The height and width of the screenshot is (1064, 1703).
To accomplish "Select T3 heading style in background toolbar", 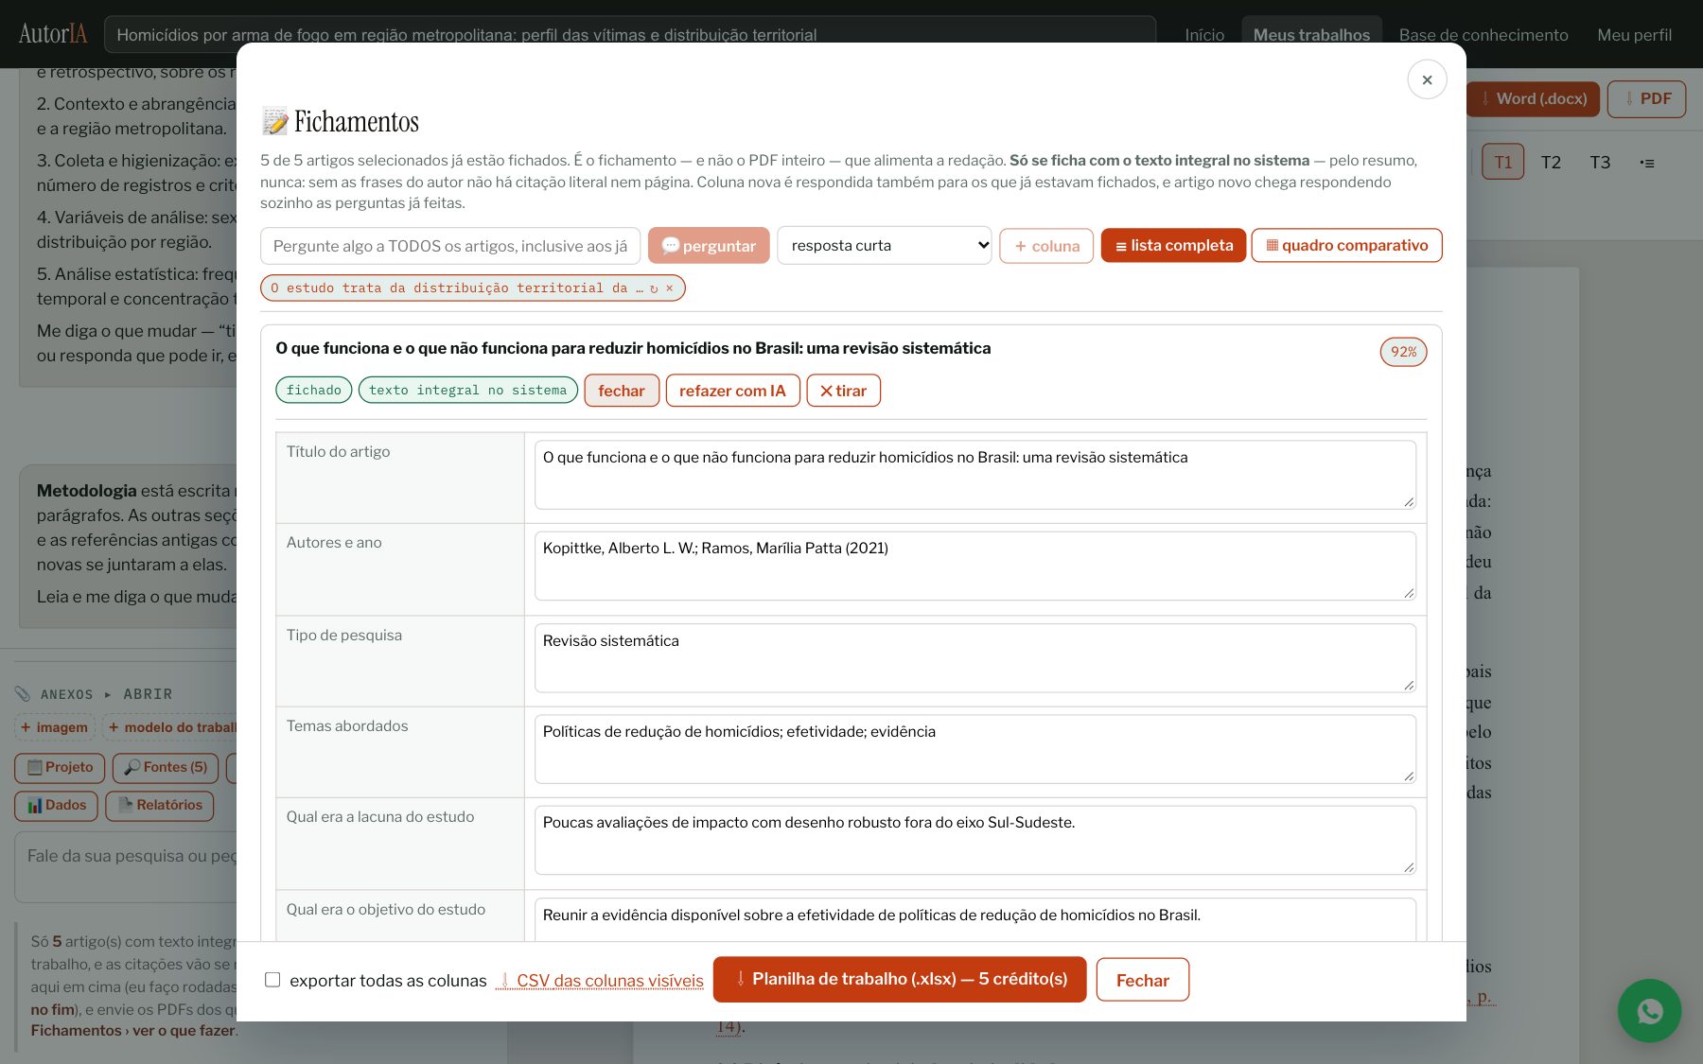I will click(1600, 162).
